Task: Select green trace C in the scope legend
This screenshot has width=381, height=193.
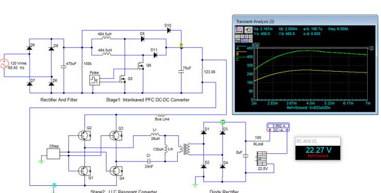Action: pyautogui.click(x=237, y=59)
